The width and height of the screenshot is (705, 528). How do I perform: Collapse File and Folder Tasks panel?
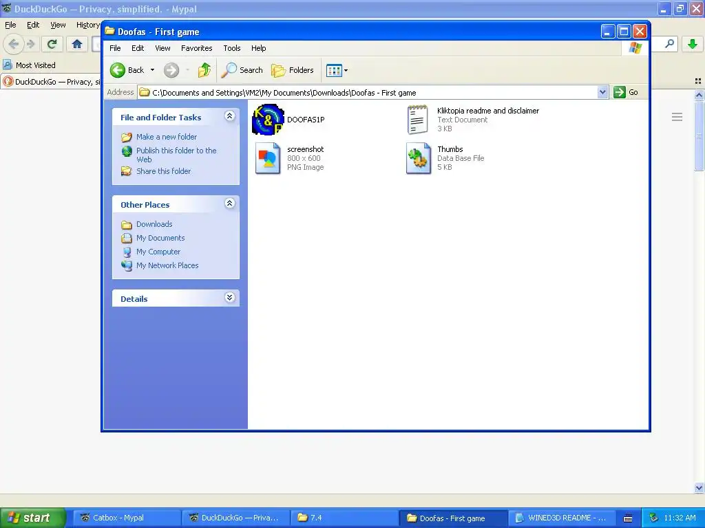(229, 116)
